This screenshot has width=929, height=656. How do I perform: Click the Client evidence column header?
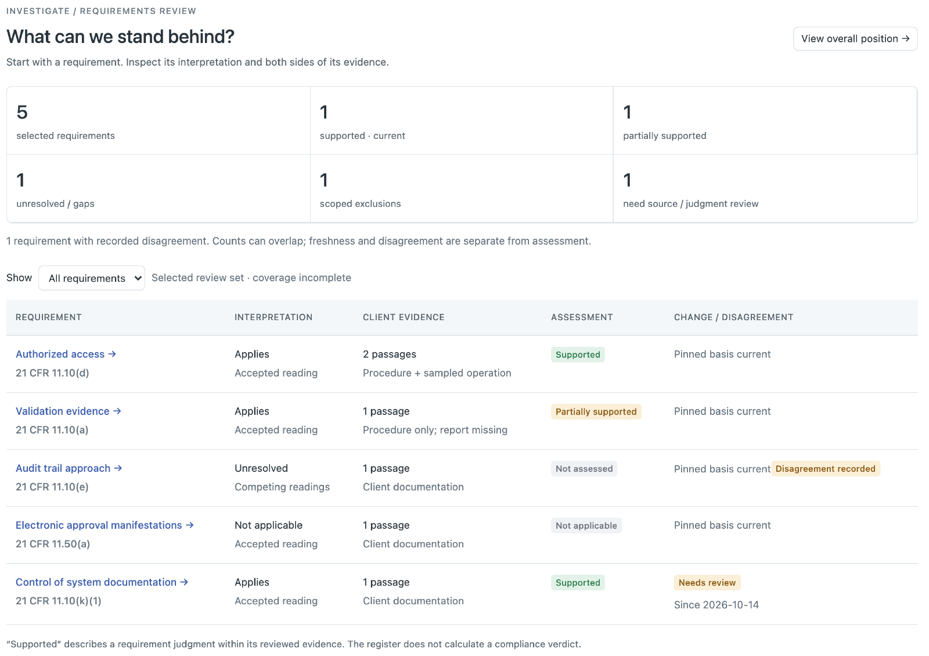pyautogui.click(x=404, y=317)
